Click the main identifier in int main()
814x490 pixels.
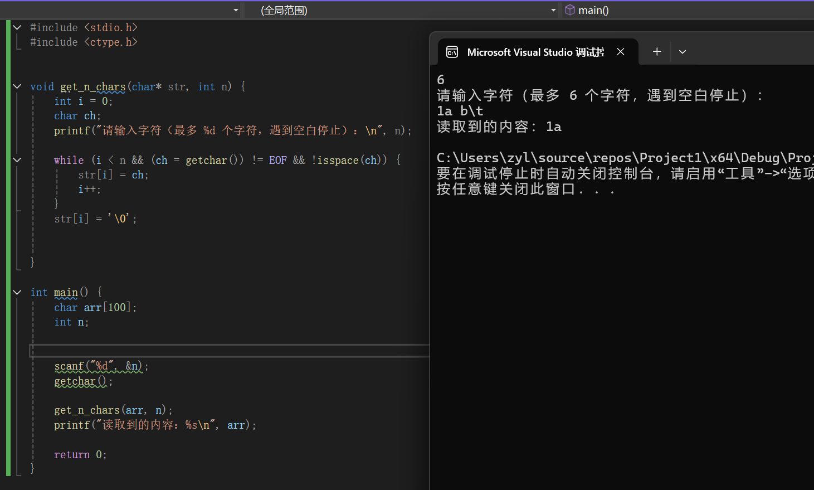click(x=66, y=292)
